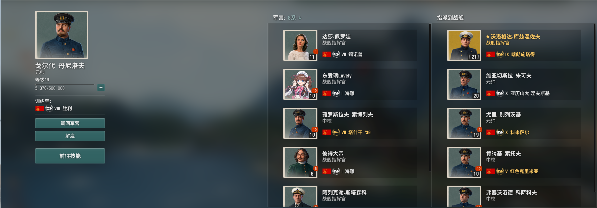This screenshot has height=208, width=597.
Task: Click the 解雇 dismiss button
Action: coord(70,136)
